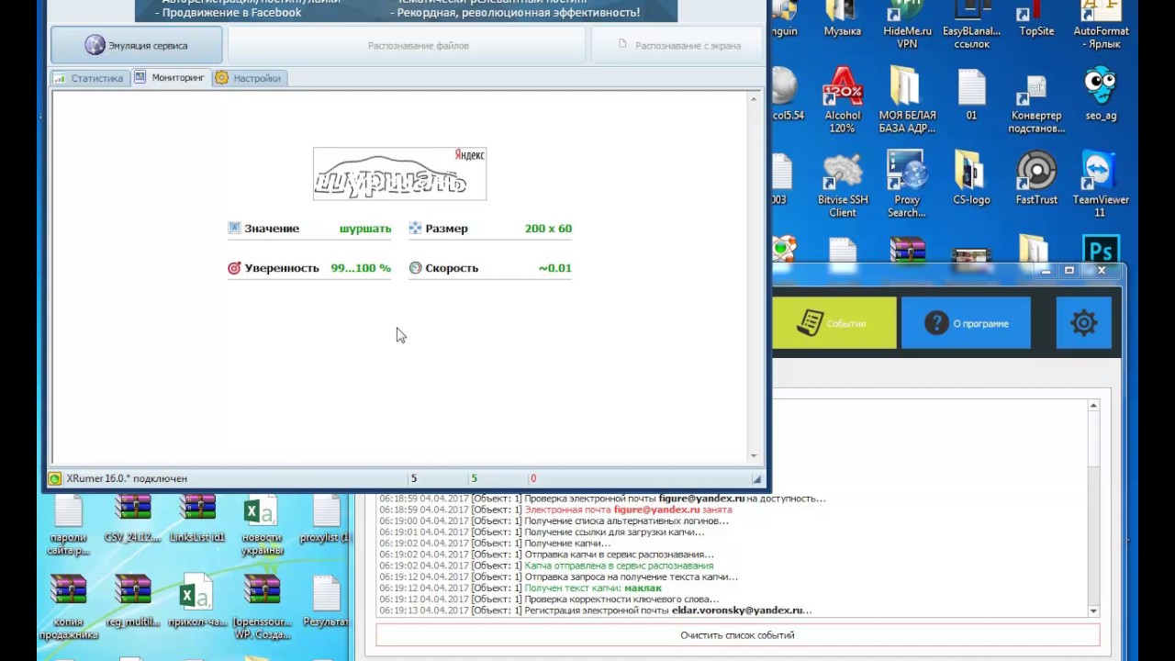Image resolution: width=1175 pixels, height=661 pixels.
Task: Open the Статистика tab
Action: [88, 78]
